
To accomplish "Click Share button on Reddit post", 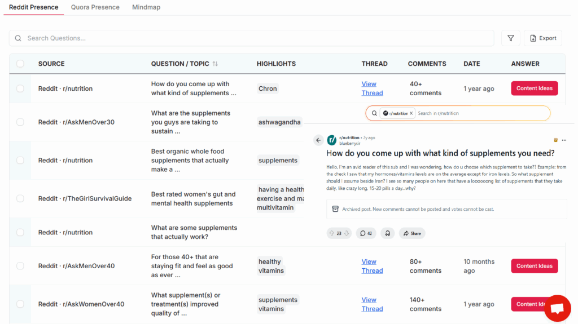I will coord(411,233).
